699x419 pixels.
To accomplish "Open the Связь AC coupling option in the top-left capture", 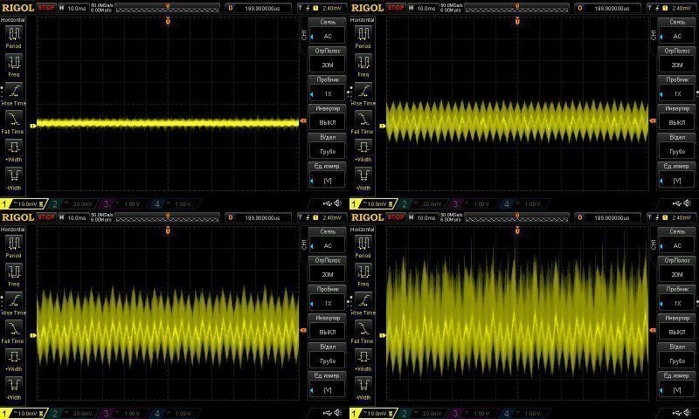I will [x=327, y=31].
